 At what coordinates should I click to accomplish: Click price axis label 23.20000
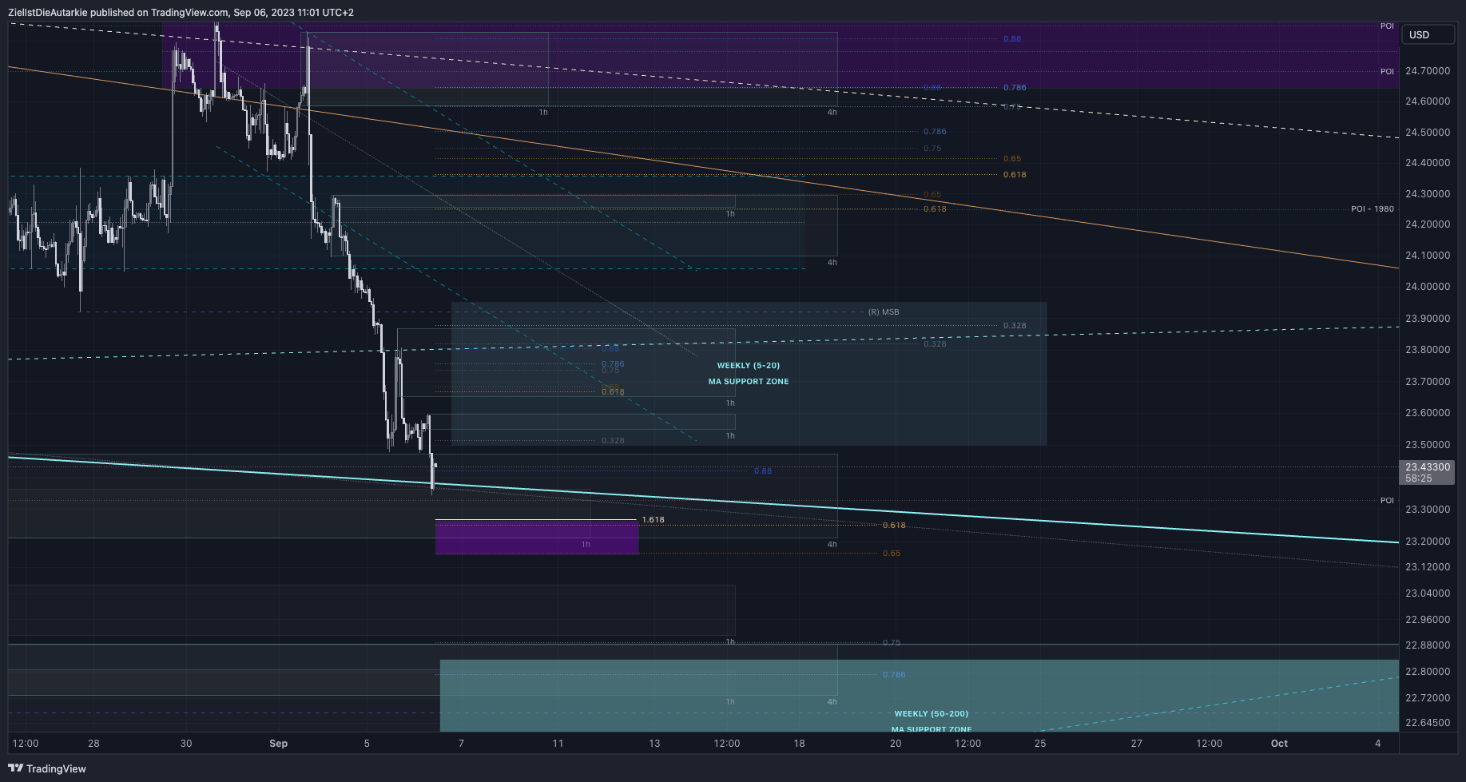(1428, 542)
